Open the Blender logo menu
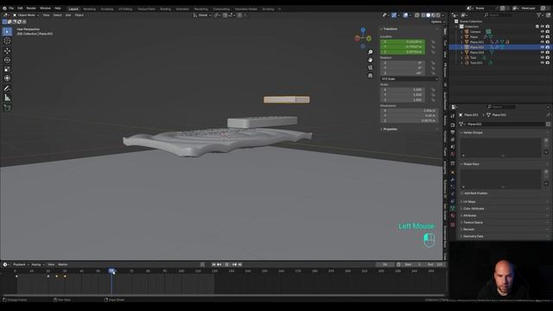Screen dimensions: 553x311 (4, 9)
